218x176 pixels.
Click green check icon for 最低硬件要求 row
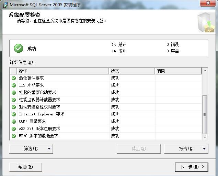coord(14,78)
